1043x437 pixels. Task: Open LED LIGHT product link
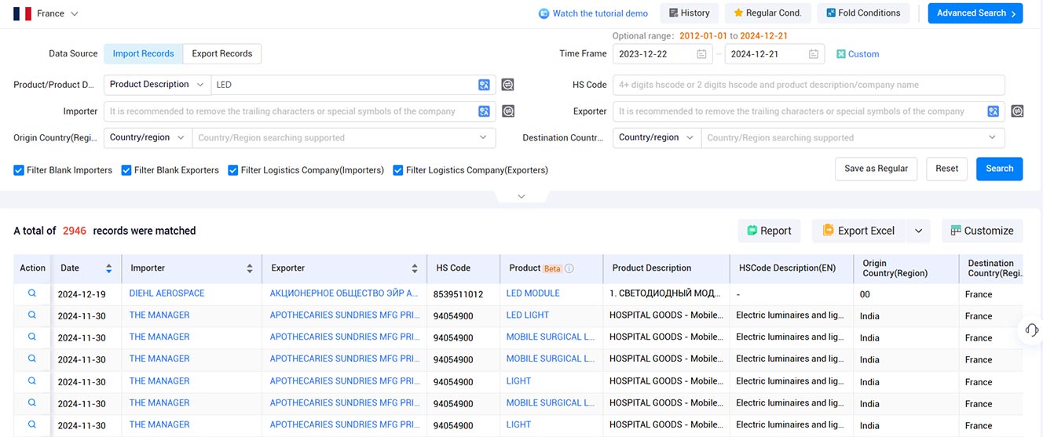pos(527,315)
